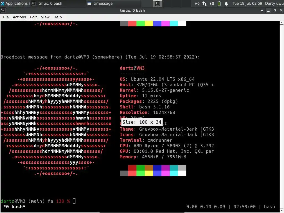
Task: Click the 'GPU: 00:01.0 Red Hat' line
Action: (x=167, y=151)
